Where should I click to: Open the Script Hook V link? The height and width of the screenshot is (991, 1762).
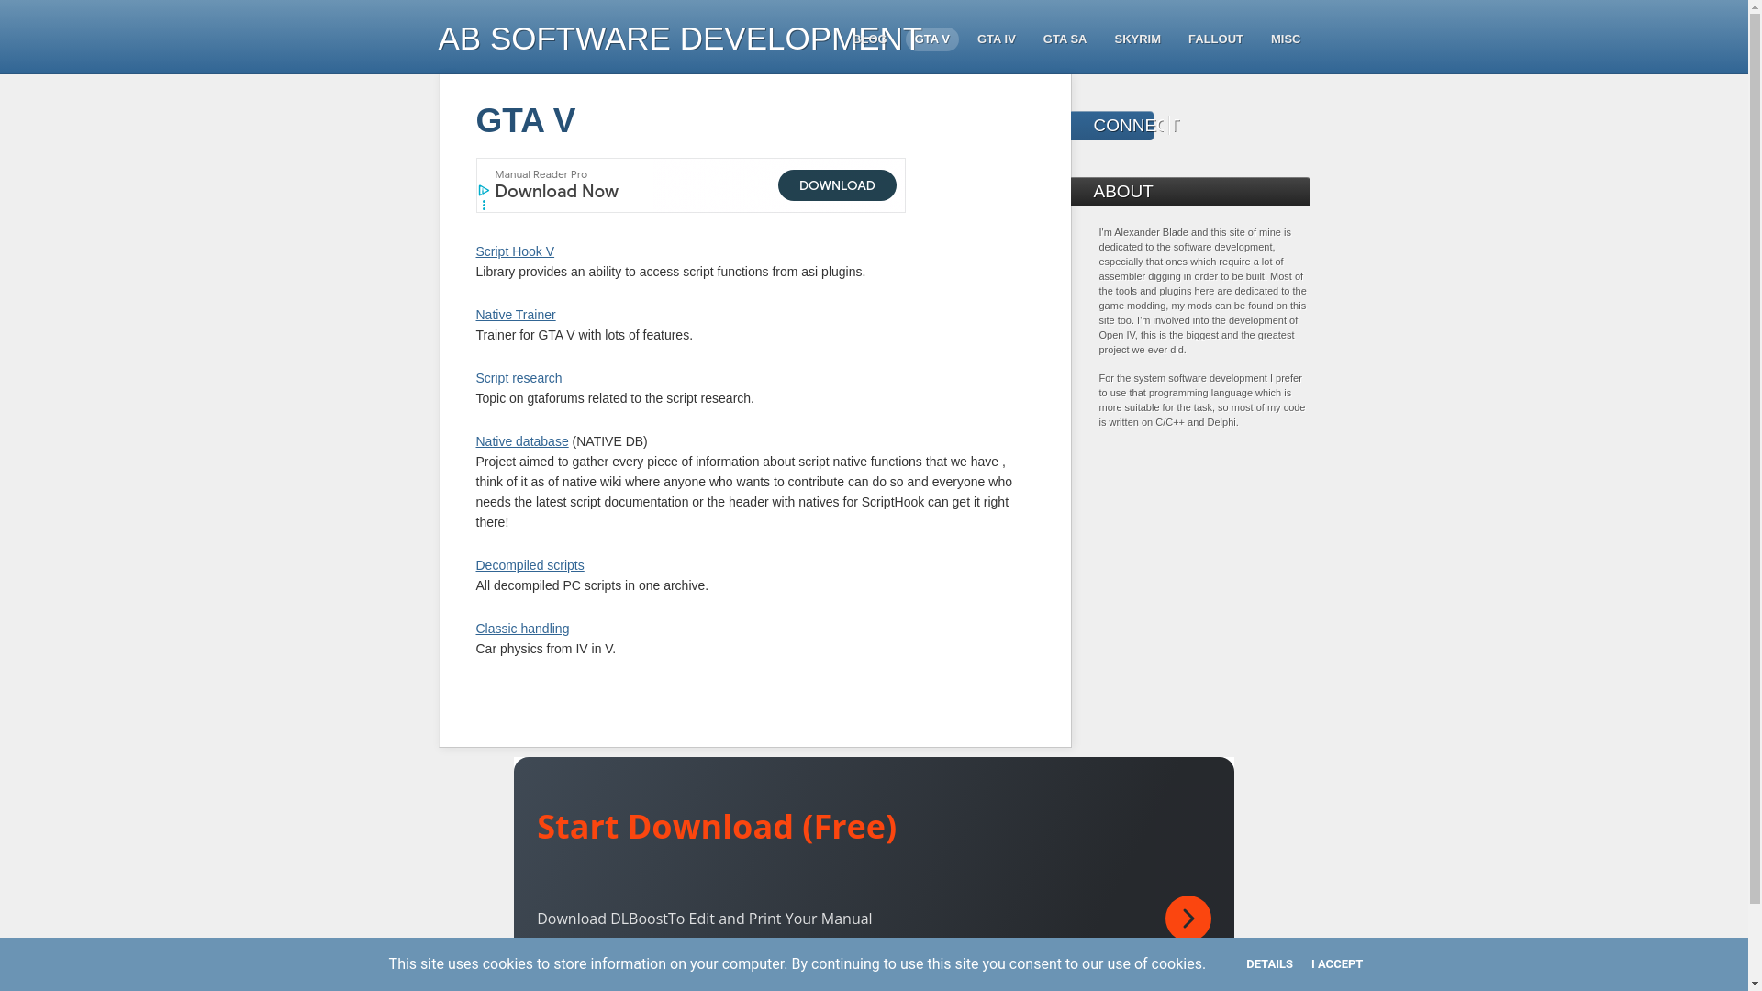coord(515,251)
